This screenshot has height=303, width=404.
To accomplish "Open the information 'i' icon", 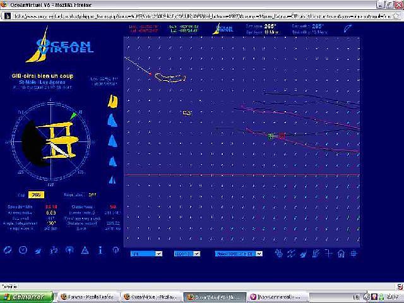I will [100, 250].
